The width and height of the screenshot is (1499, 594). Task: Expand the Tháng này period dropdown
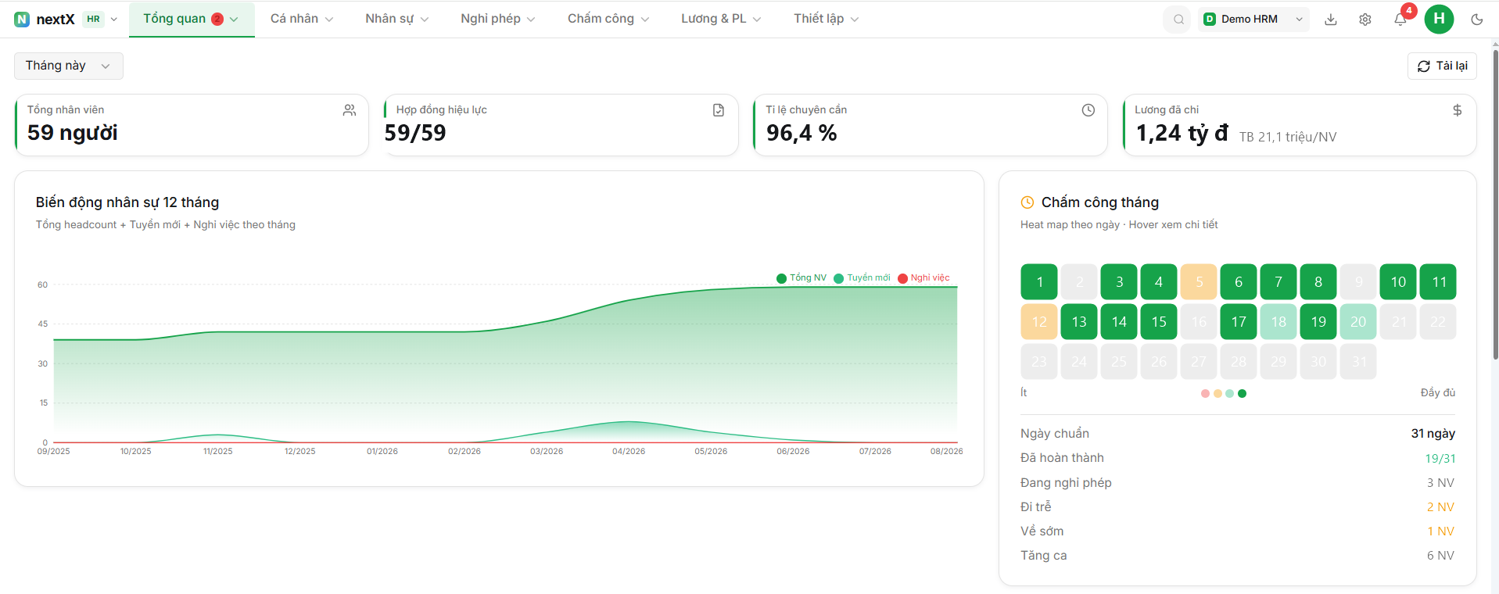69,66
